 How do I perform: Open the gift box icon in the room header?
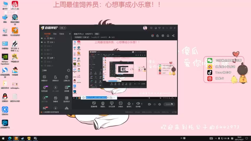click(163, 36)
